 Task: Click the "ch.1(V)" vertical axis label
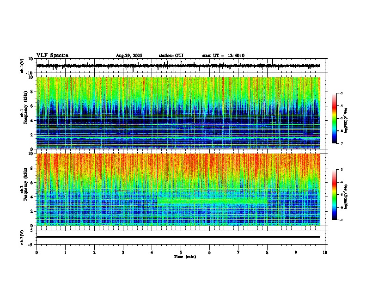point(22,66)
